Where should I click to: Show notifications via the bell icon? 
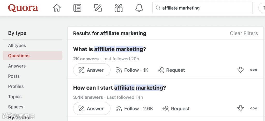tap(139, 8)
